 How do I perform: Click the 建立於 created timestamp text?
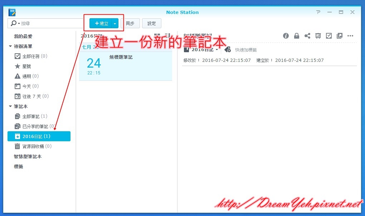pos(290,60)
